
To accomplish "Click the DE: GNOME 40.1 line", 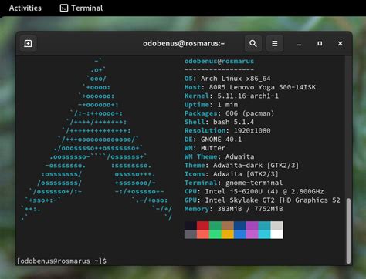I will tap(213, 139).
